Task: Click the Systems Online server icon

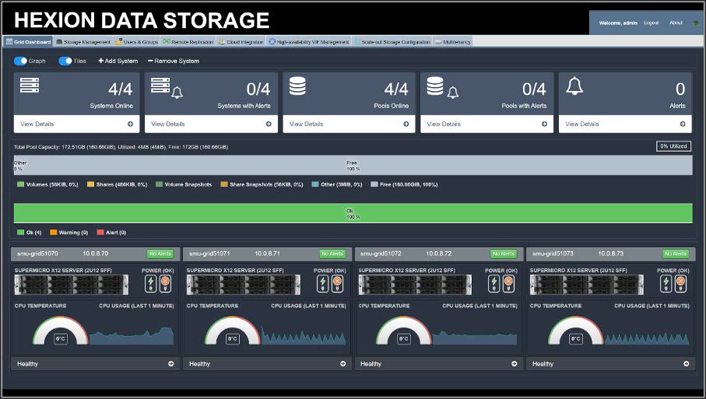Action: coord(30,86)
